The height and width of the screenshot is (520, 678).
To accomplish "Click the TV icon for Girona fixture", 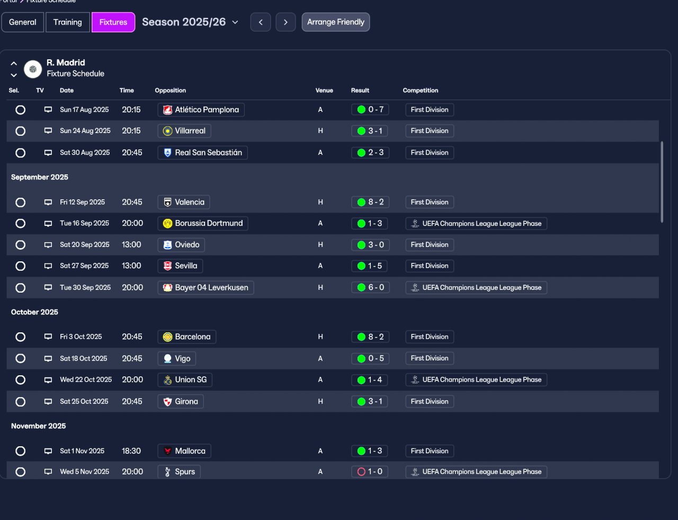I will click(48, 401).
